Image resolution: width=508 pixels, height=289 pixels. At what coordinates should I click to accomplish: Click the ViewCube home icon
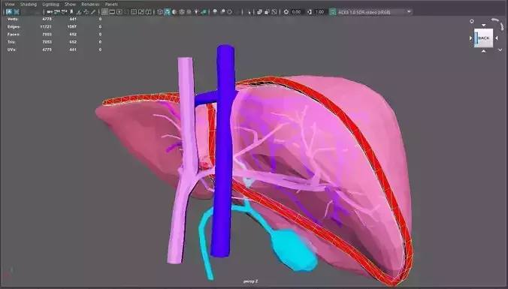(472, 21)
